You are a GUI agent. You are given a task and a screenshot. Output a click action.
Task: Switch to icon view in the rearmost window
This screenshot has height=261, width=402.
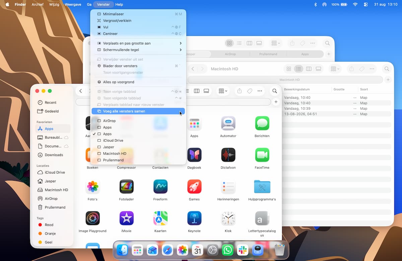pos(229,43)
